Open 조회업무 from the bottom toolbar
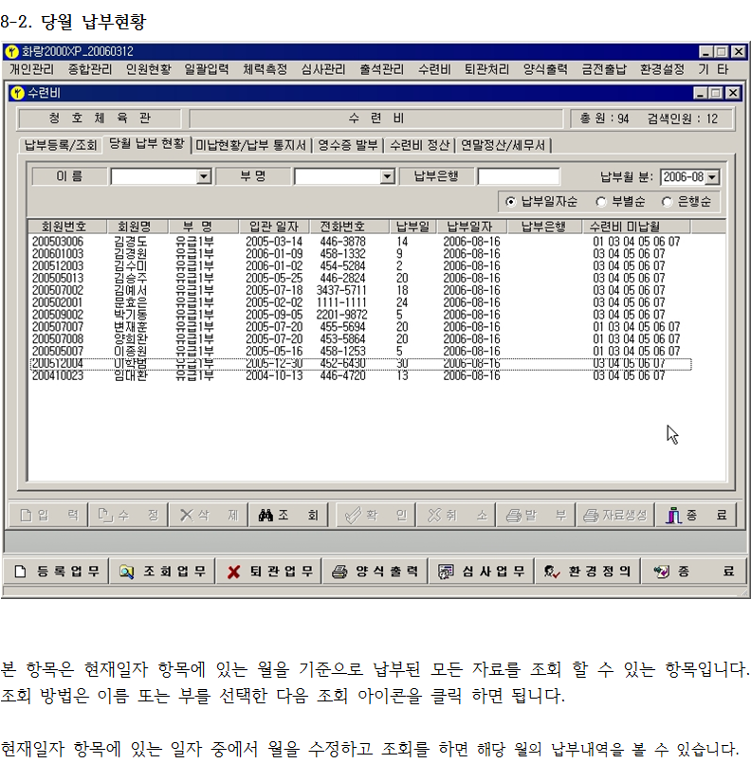The image size is (751, 782). [162, 572]
